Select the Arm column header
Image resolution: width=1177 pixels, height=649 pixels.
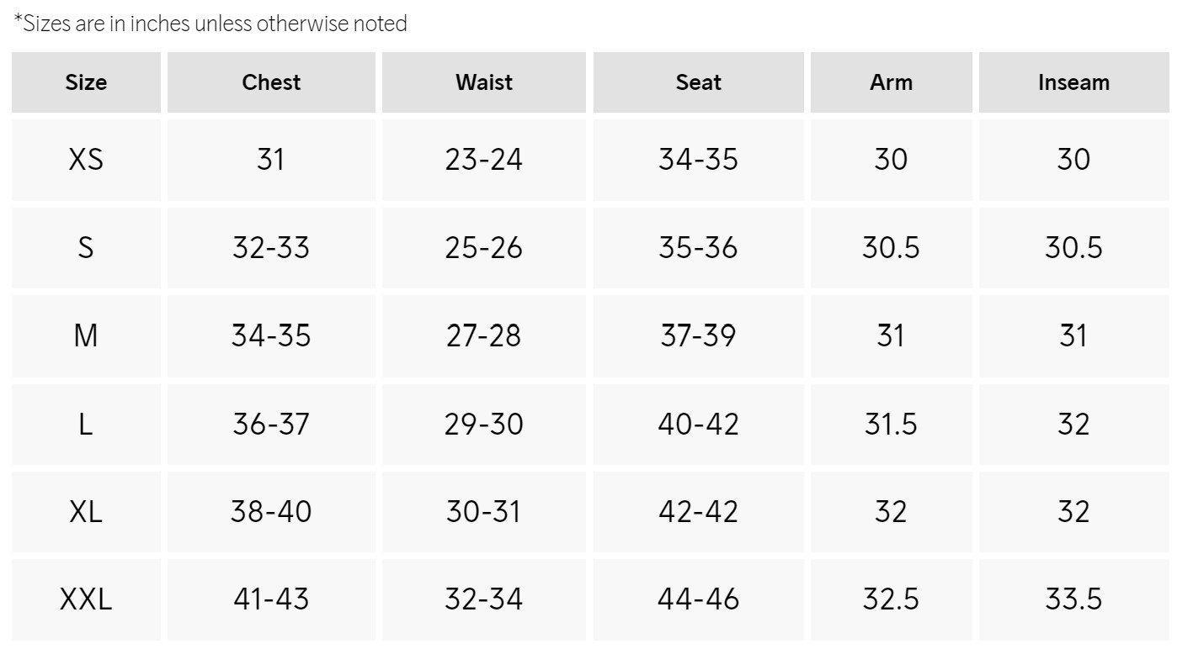891,82
